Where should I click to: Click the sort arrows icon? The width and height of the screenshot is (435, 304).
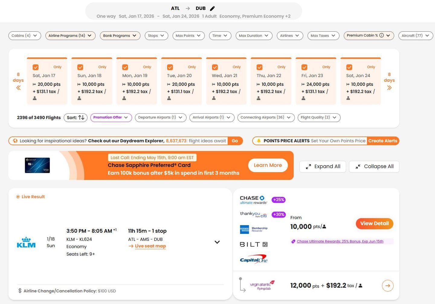coord(81,118)
